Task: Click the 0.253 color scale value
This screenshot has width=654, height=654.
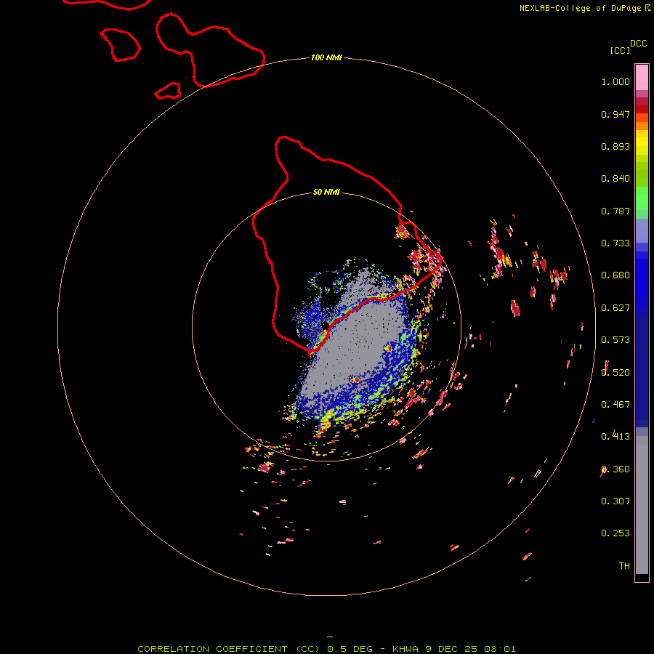Action: point(615,533)
